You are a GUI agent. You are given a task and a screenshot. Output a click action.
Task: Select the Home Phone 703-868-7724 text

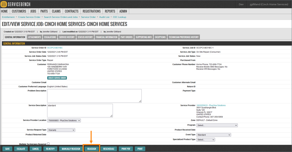tap(209, 64)
